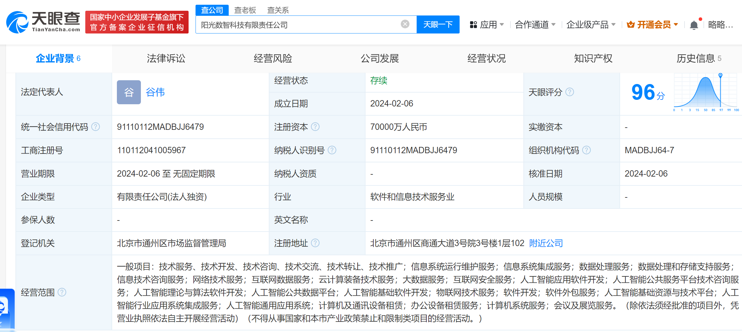Click help icon beside 组织机构代码
The height and width of the screenshot is (332, 742).
[x=586, y=150]
